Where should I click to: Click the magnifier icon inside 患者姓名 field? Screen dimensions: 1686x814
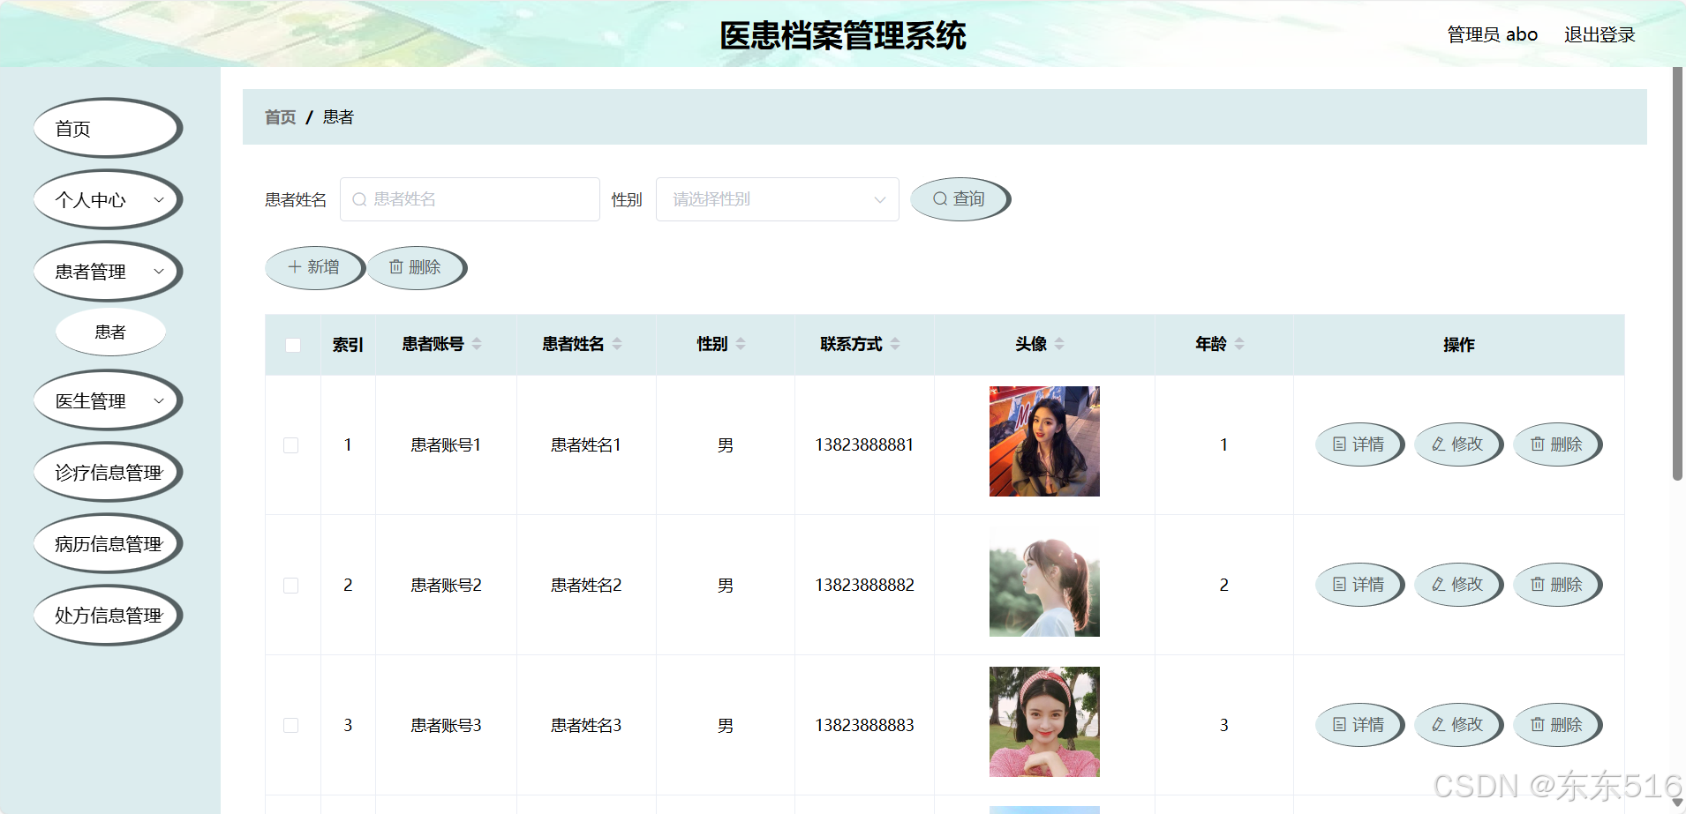[x=359, y=199]
